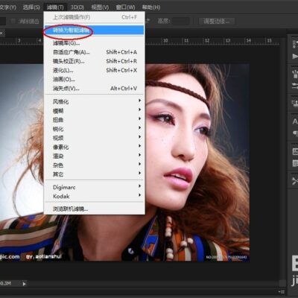The height and width of the screenshot is (298, 298).
Task: Open the 选择(S) menu
Action: pyautogui.click(x=31, y=7)
